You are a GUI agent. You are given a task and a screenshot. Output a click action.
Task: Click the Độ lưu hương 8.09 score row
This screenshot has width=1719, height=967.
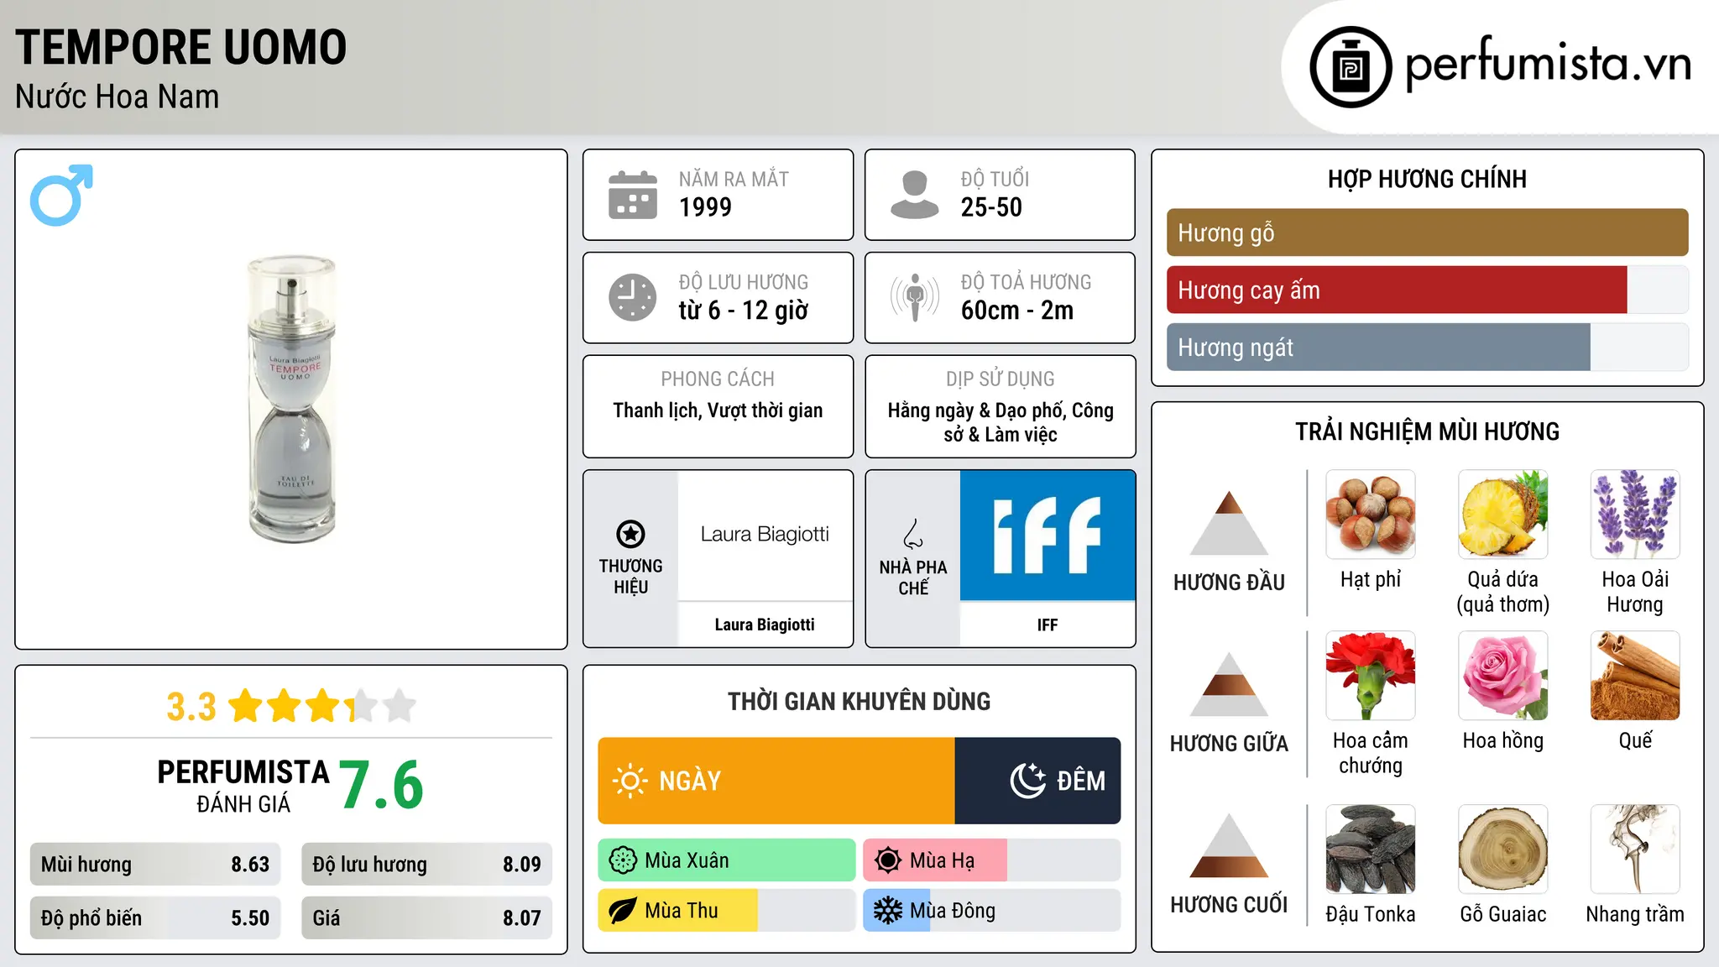click(426, 865)
